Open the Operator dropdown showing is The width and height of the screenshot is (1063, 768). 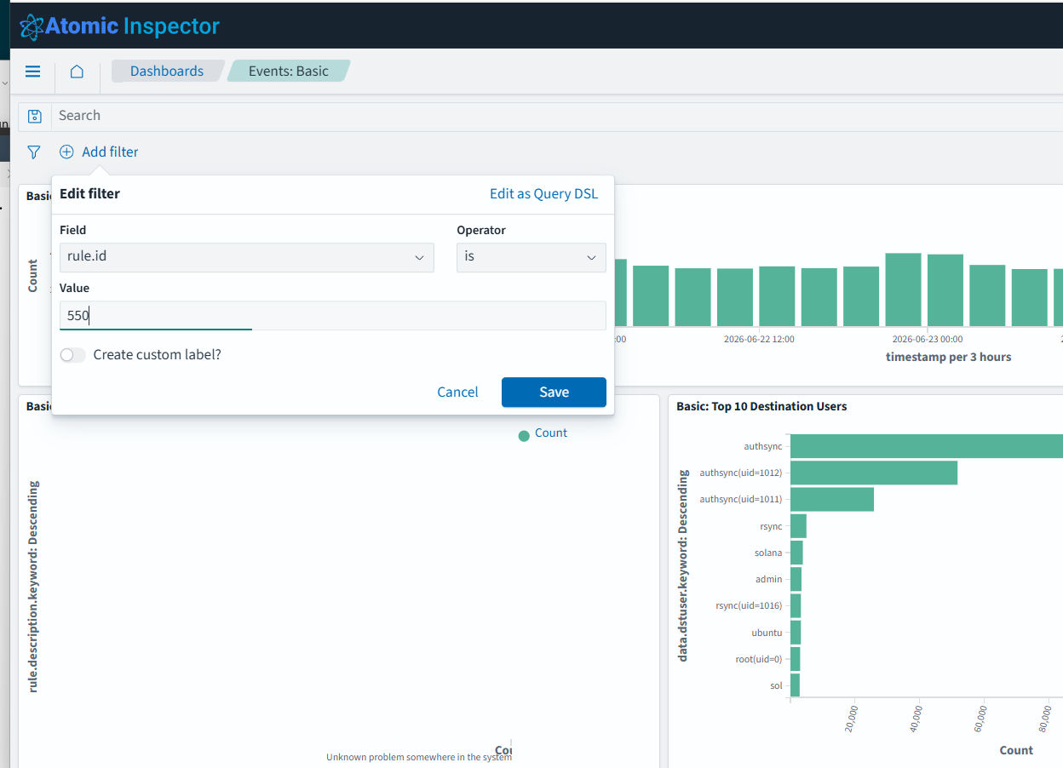[x=531, y=257]
